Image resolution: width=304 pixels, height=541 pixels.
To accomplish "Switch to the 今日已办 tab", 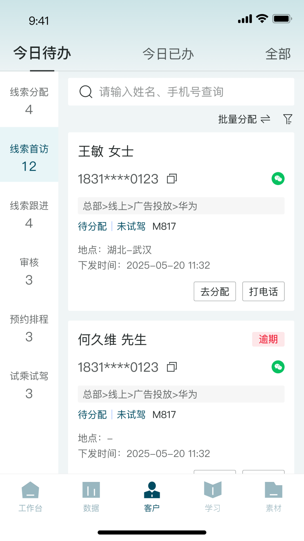I will click(168, 54).
